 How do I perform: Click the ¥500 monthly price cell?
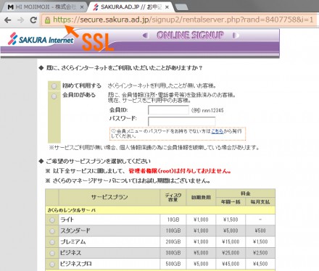(260, 230)
